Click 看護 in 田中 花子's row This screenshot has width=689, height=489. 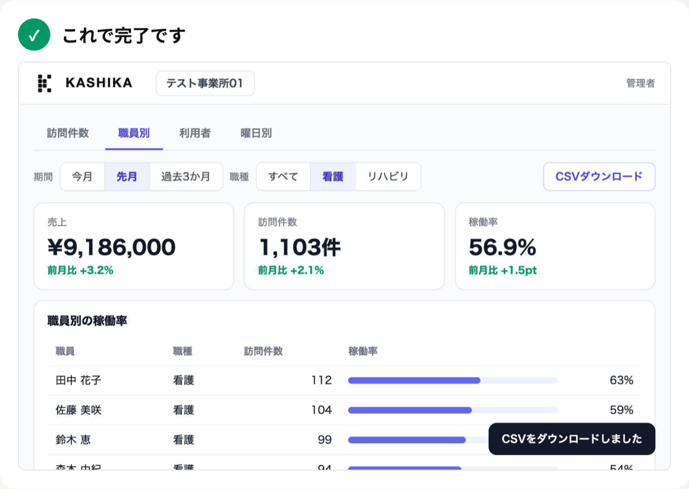pyautogui.click(x=184, y=380)
